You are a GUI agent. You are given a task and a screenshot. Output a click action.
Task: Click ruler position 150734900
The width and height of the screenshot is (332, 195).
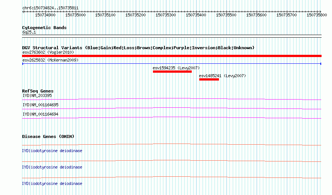pyautogui.click(x=45, y=15)
